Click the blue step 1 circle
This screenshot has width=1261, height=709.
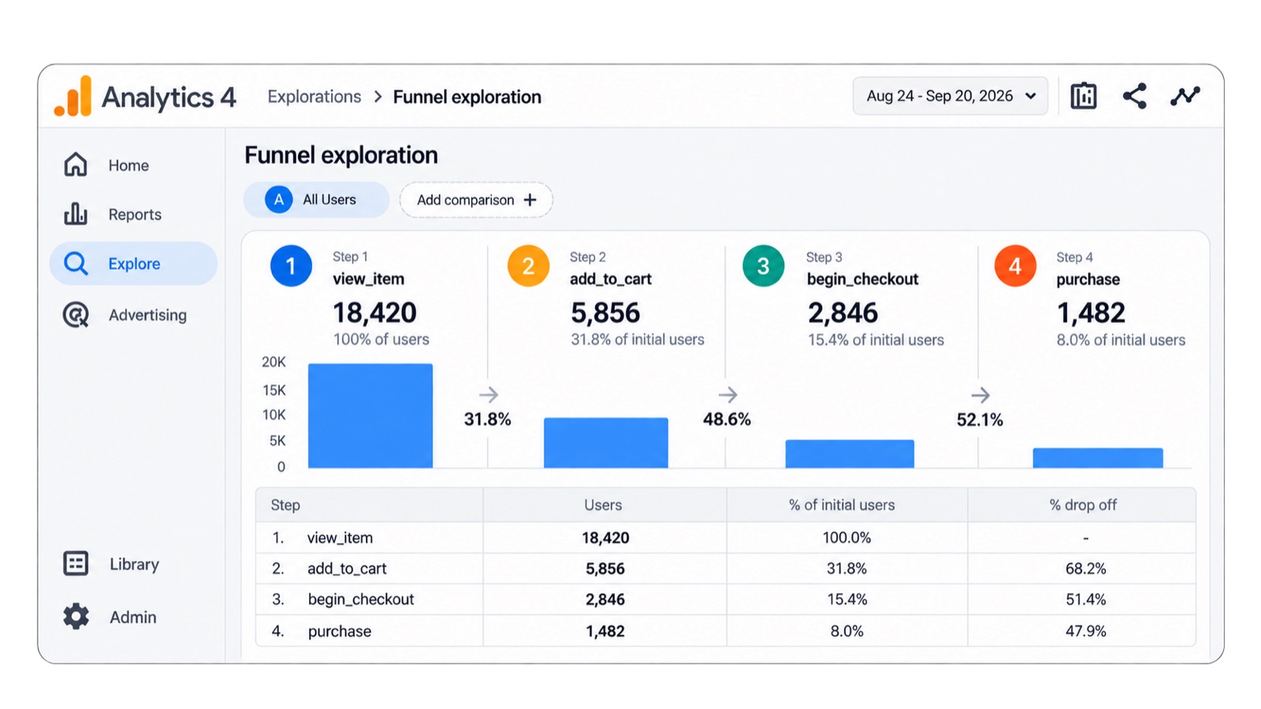pyautogui.click(x=291, y=266)
